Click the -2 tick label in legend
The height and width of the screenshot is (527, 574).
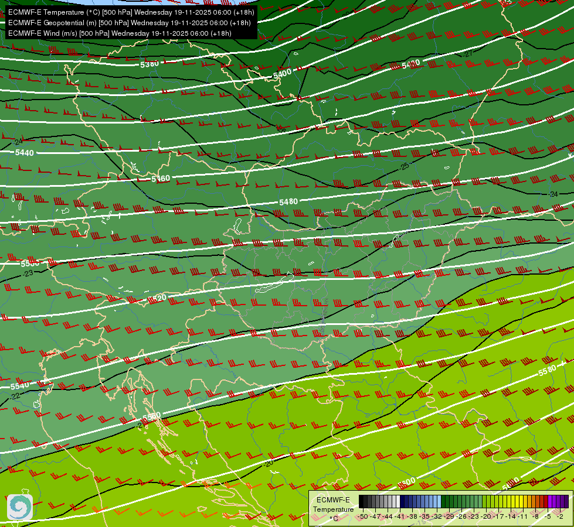point(560,516)
